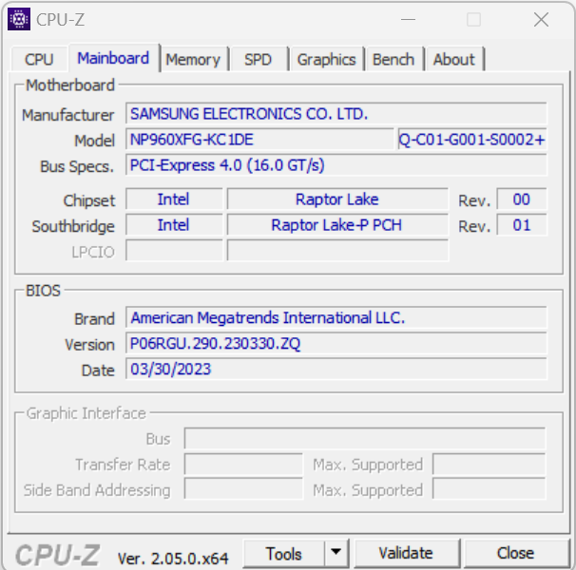This screenshot has height=570, width=576.
Task: Click the empty Side Band Addressing field
Action: [x=243, y=489]
